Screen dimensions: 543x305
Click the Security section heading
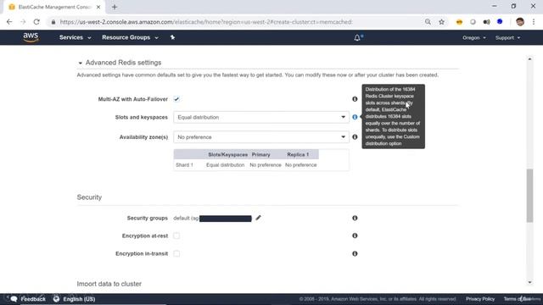click(89, 197)
